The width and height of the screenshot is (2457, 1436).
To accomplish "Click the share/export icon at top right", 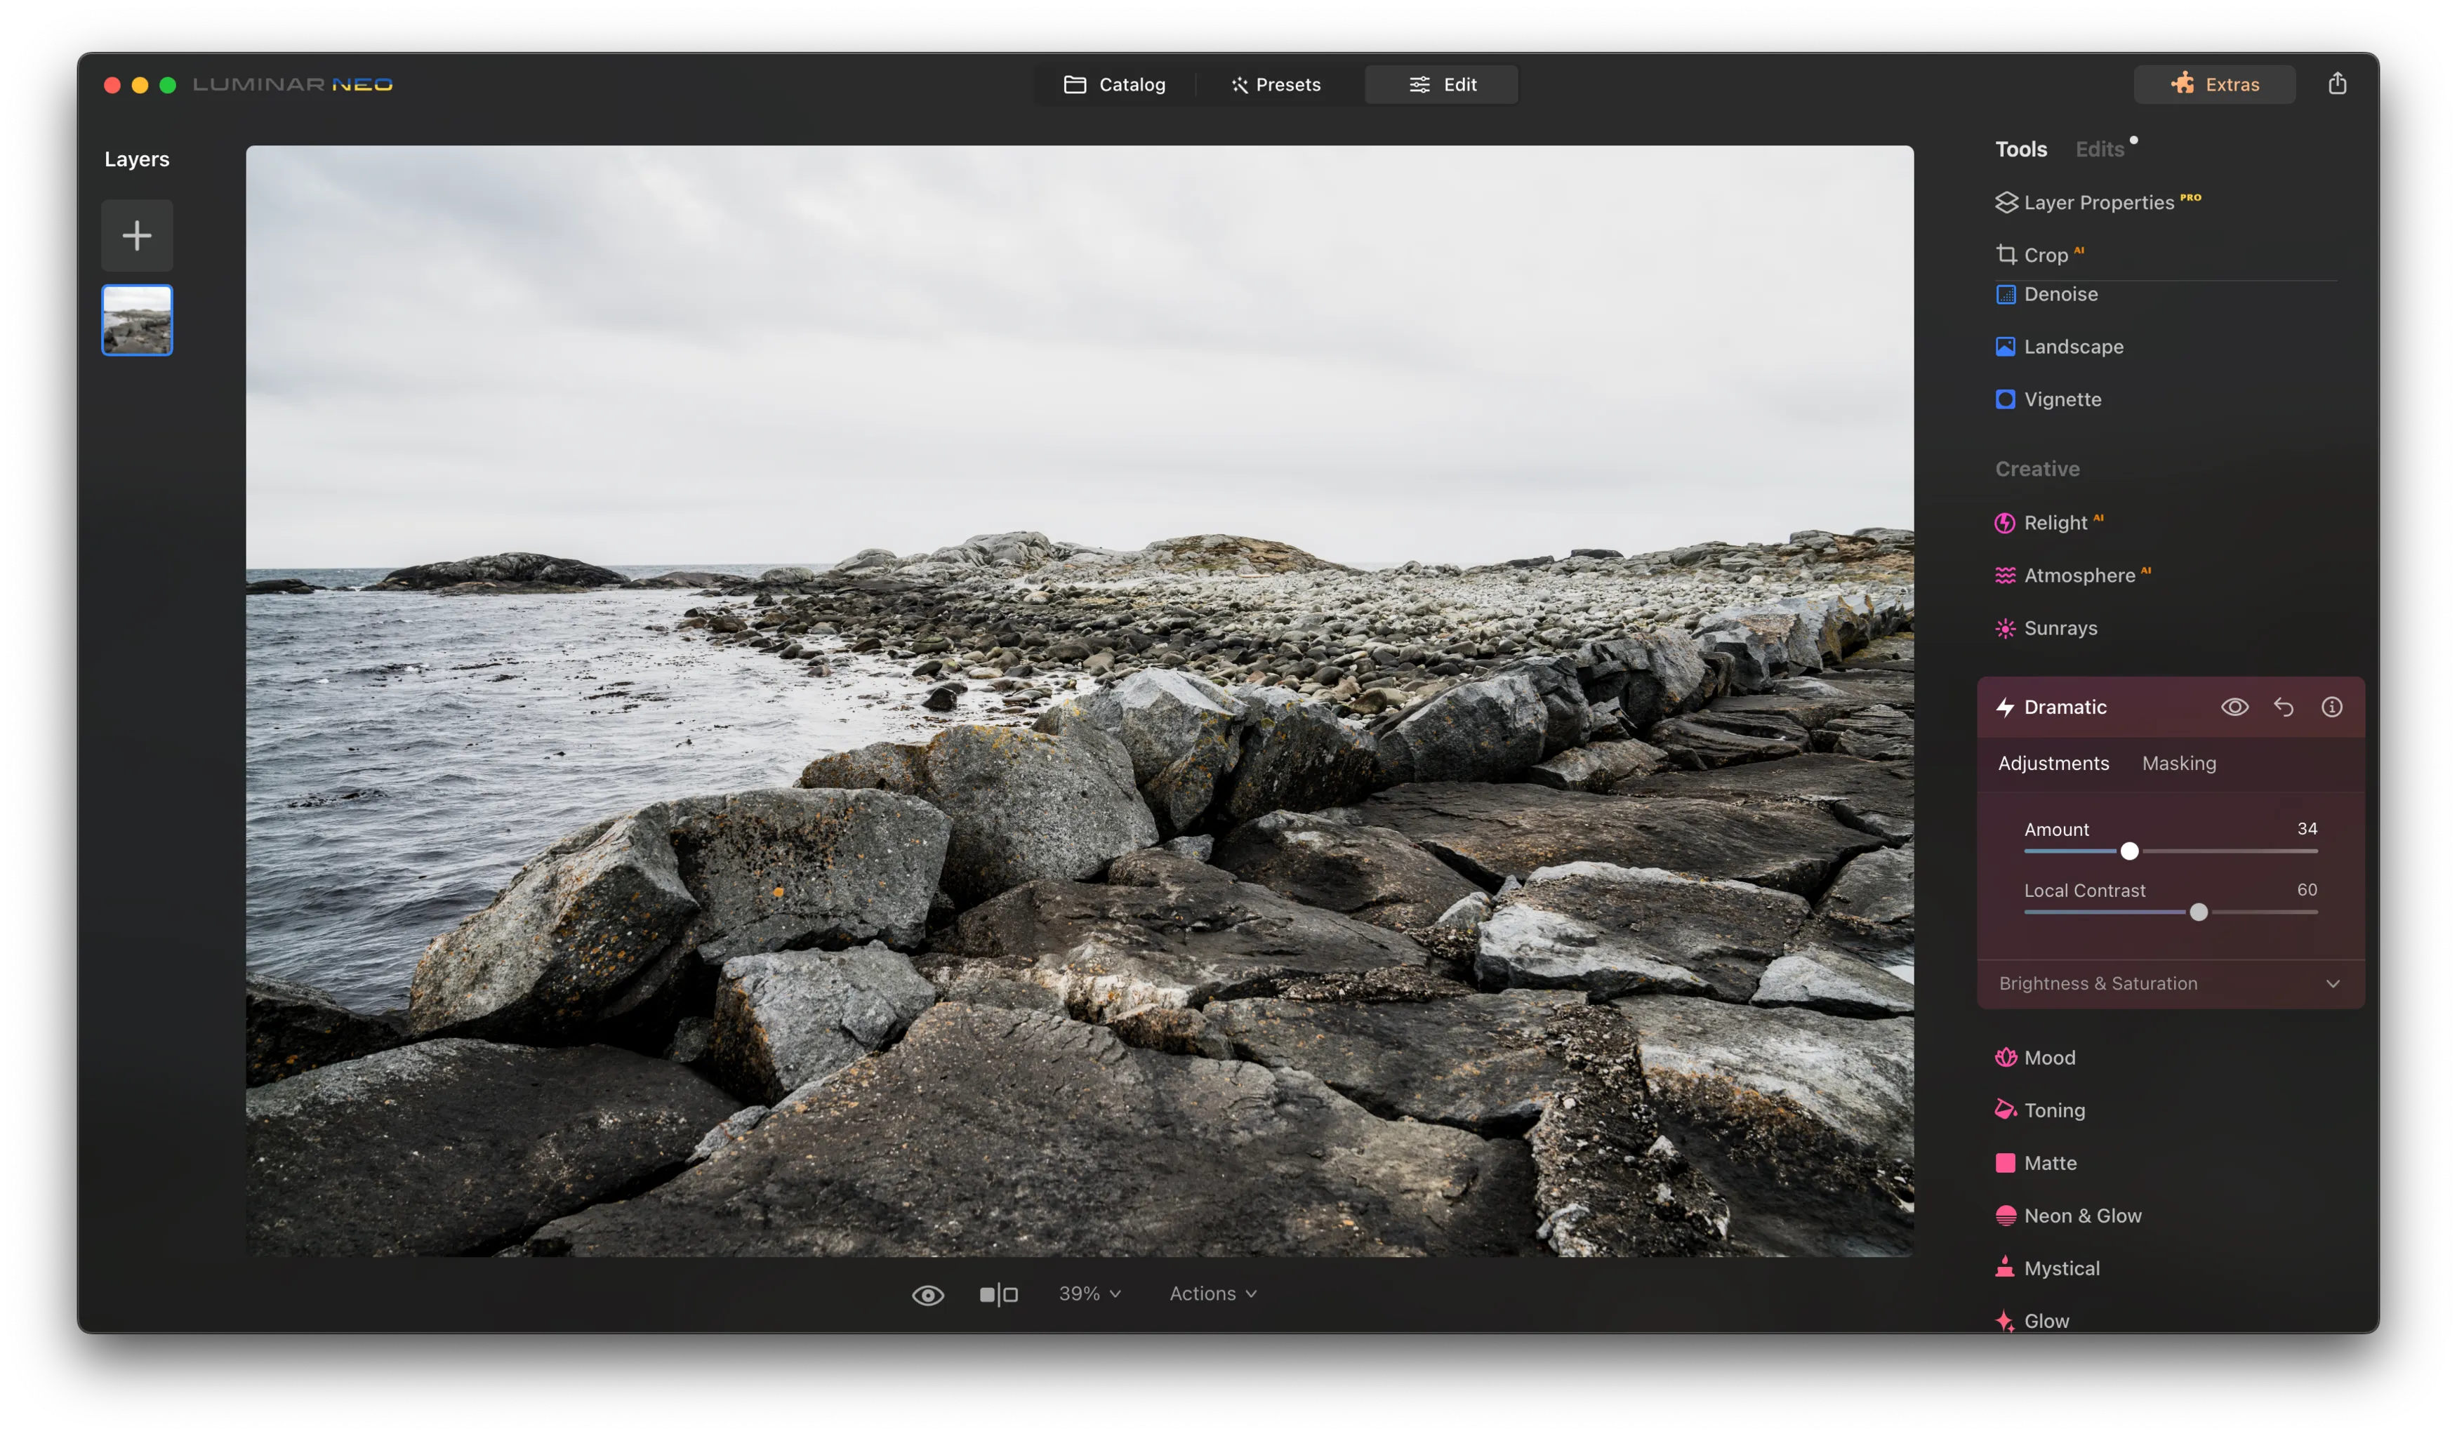I will click(x=2336, y=84).
